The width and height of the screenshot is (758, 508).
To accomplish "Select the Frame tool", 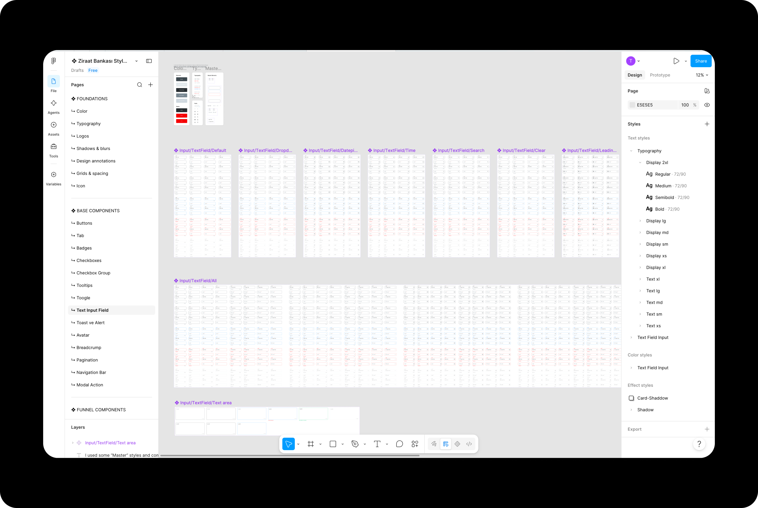I will point(311,444).
